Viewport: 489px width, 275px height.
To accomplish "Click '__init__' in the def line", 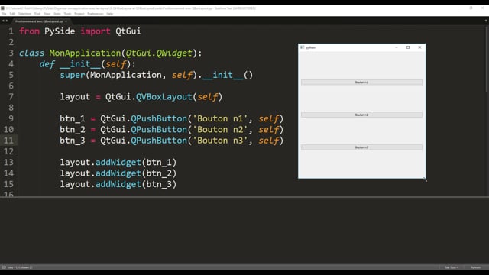I will pyautogui.click(x=80, y=64).
